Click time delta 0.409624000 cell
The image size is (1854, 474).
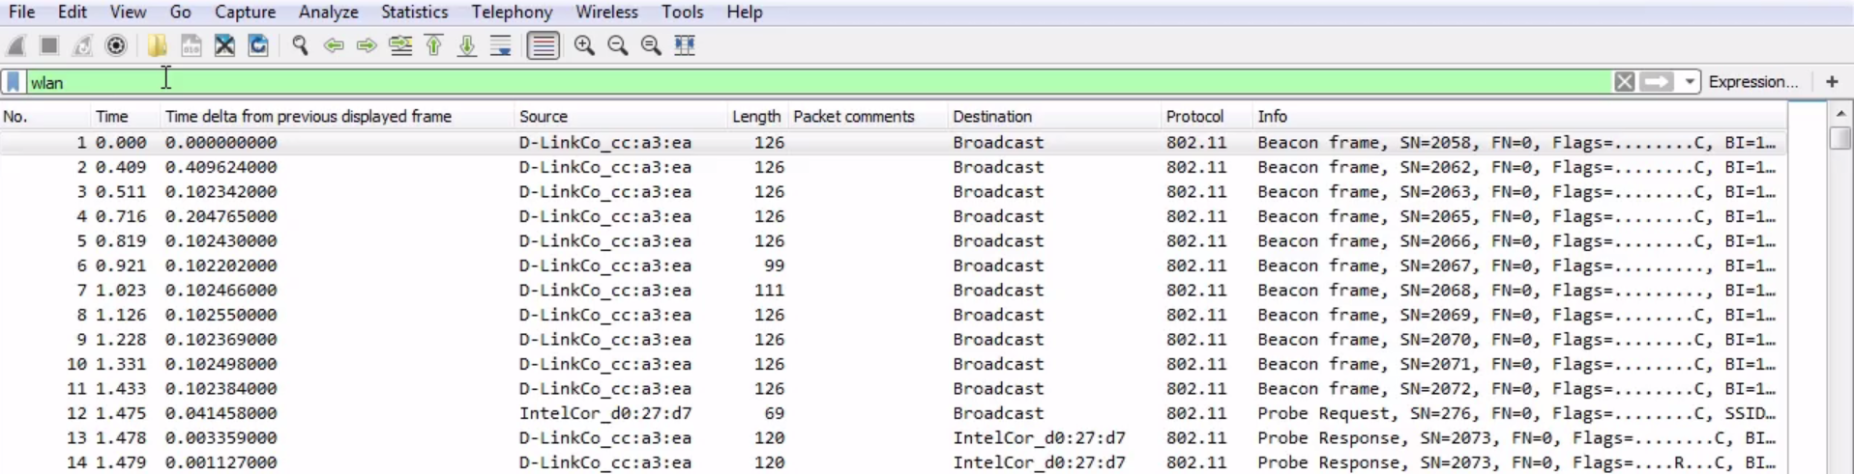(221, 167)
